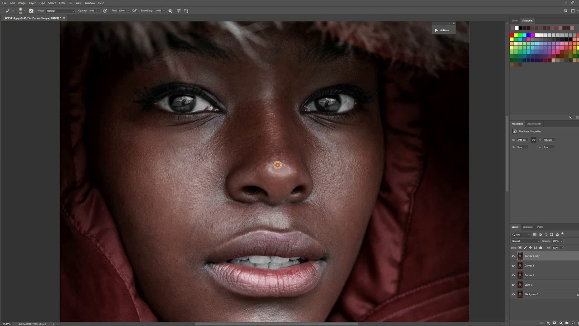Screen dimensions: 579x326
Task: Open the Window menu
Action: [90, 3]
